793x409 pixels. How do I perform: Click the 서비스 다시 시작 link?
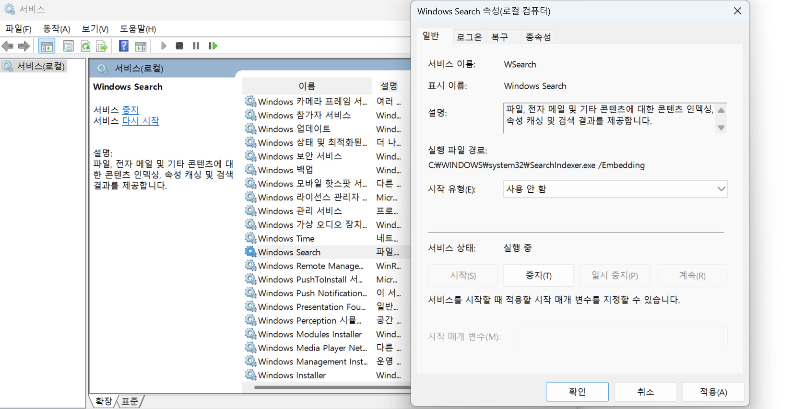click(141, 121)
